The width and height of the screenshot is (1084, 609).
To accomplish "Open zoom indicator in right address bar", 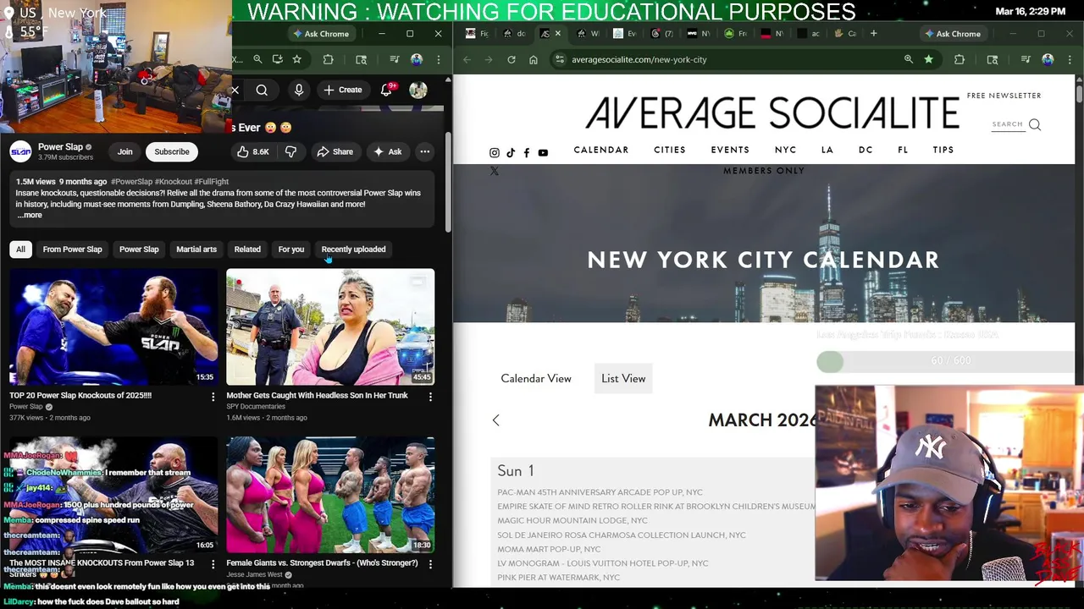I will [909, 59].
